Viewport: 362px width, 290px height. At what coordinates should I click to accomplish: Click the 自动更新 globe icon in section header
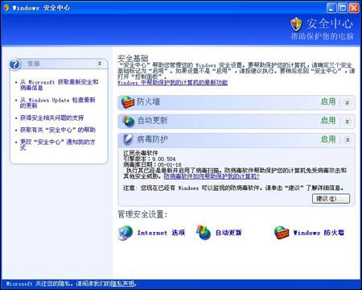coord(128,121)
